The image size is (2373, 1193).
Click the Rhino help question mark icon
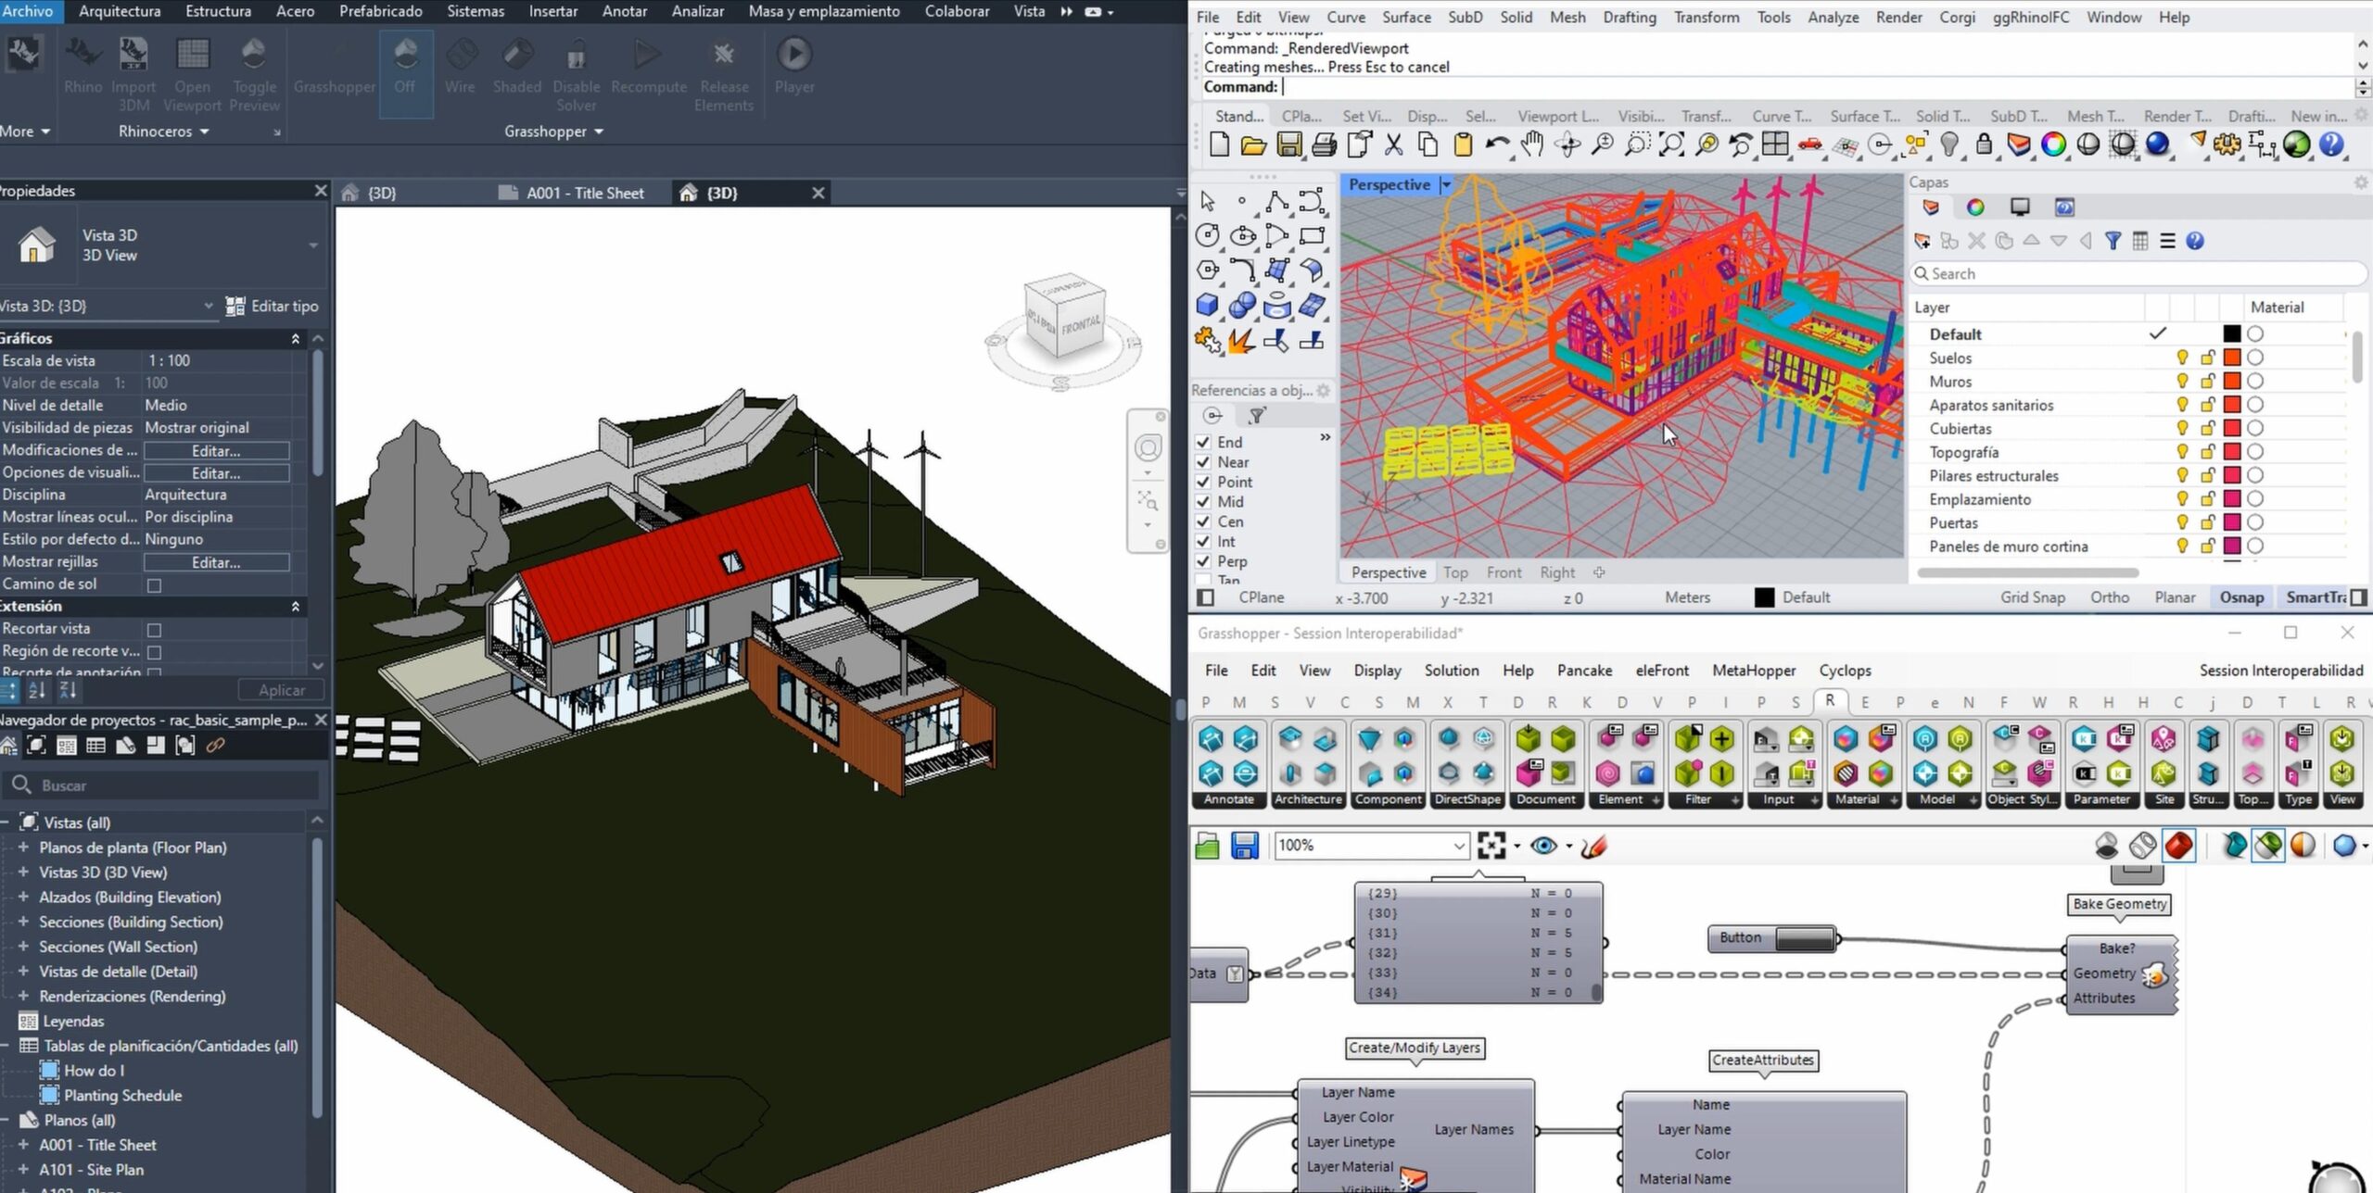coord(2331,144)
